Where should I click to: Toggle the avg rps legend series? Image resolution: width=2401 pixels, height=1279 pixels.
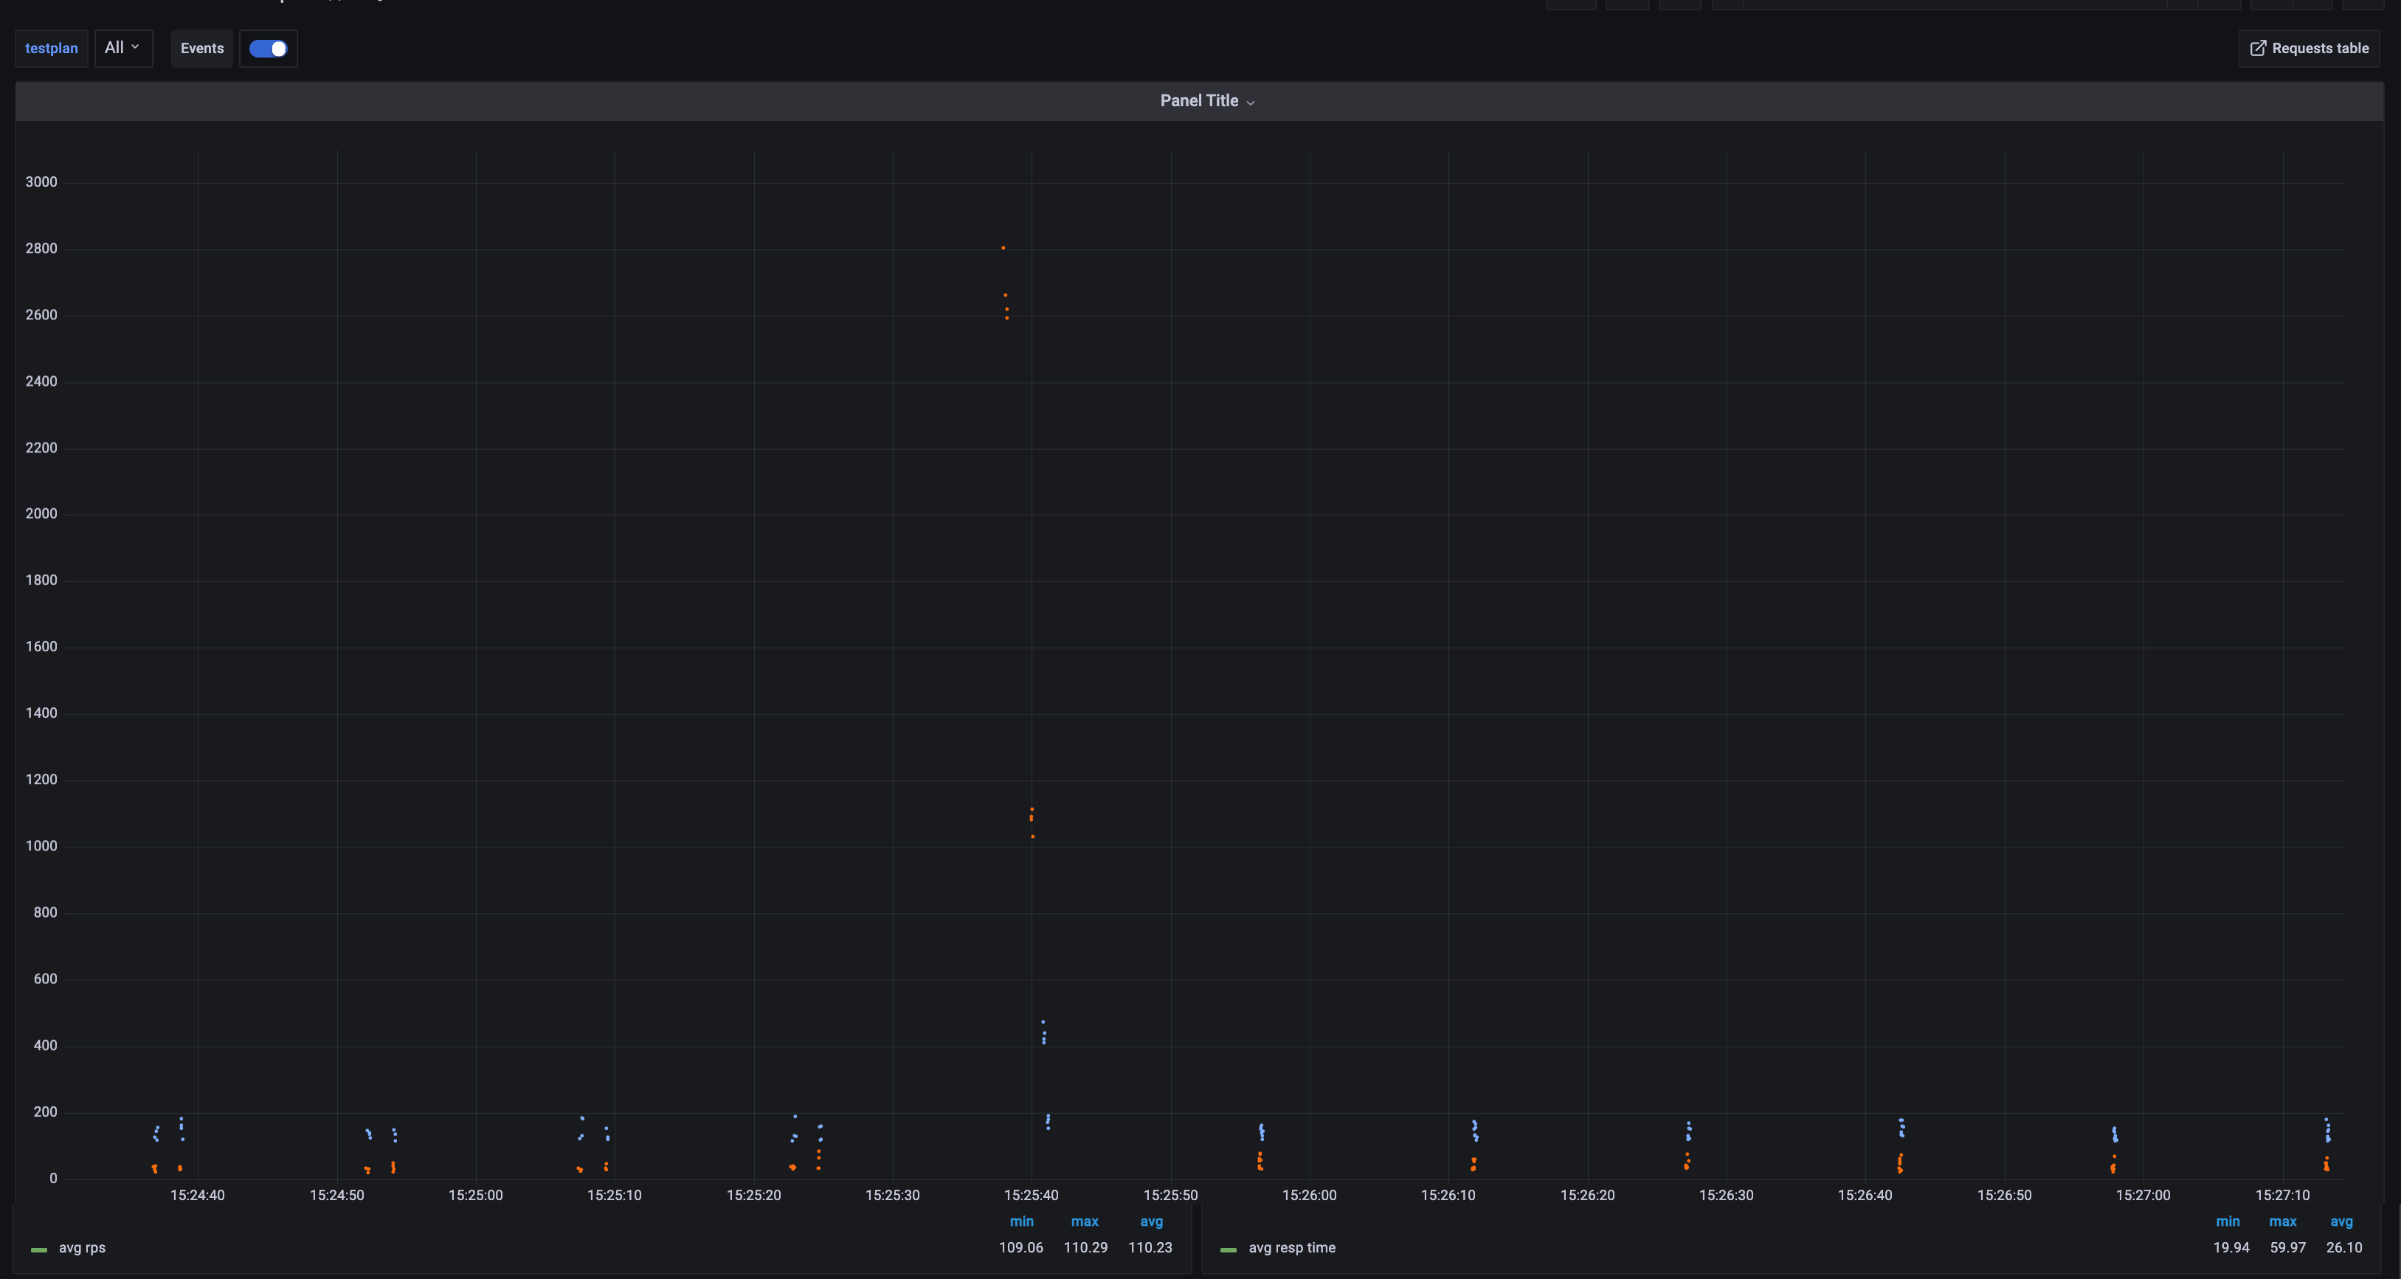(x=82, y=1247)
